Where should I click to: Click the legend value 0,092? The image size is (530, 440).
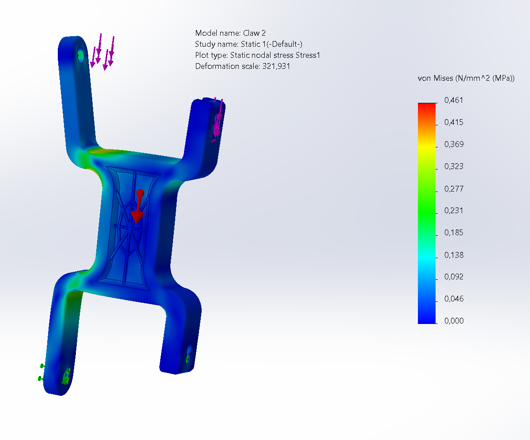pyautogui.click(x=454, y=277)
